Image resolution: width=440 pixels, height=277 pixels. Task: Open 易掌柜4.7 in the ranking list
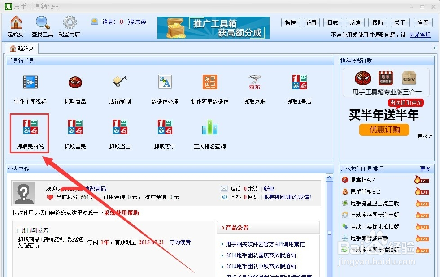pos(362,180)
